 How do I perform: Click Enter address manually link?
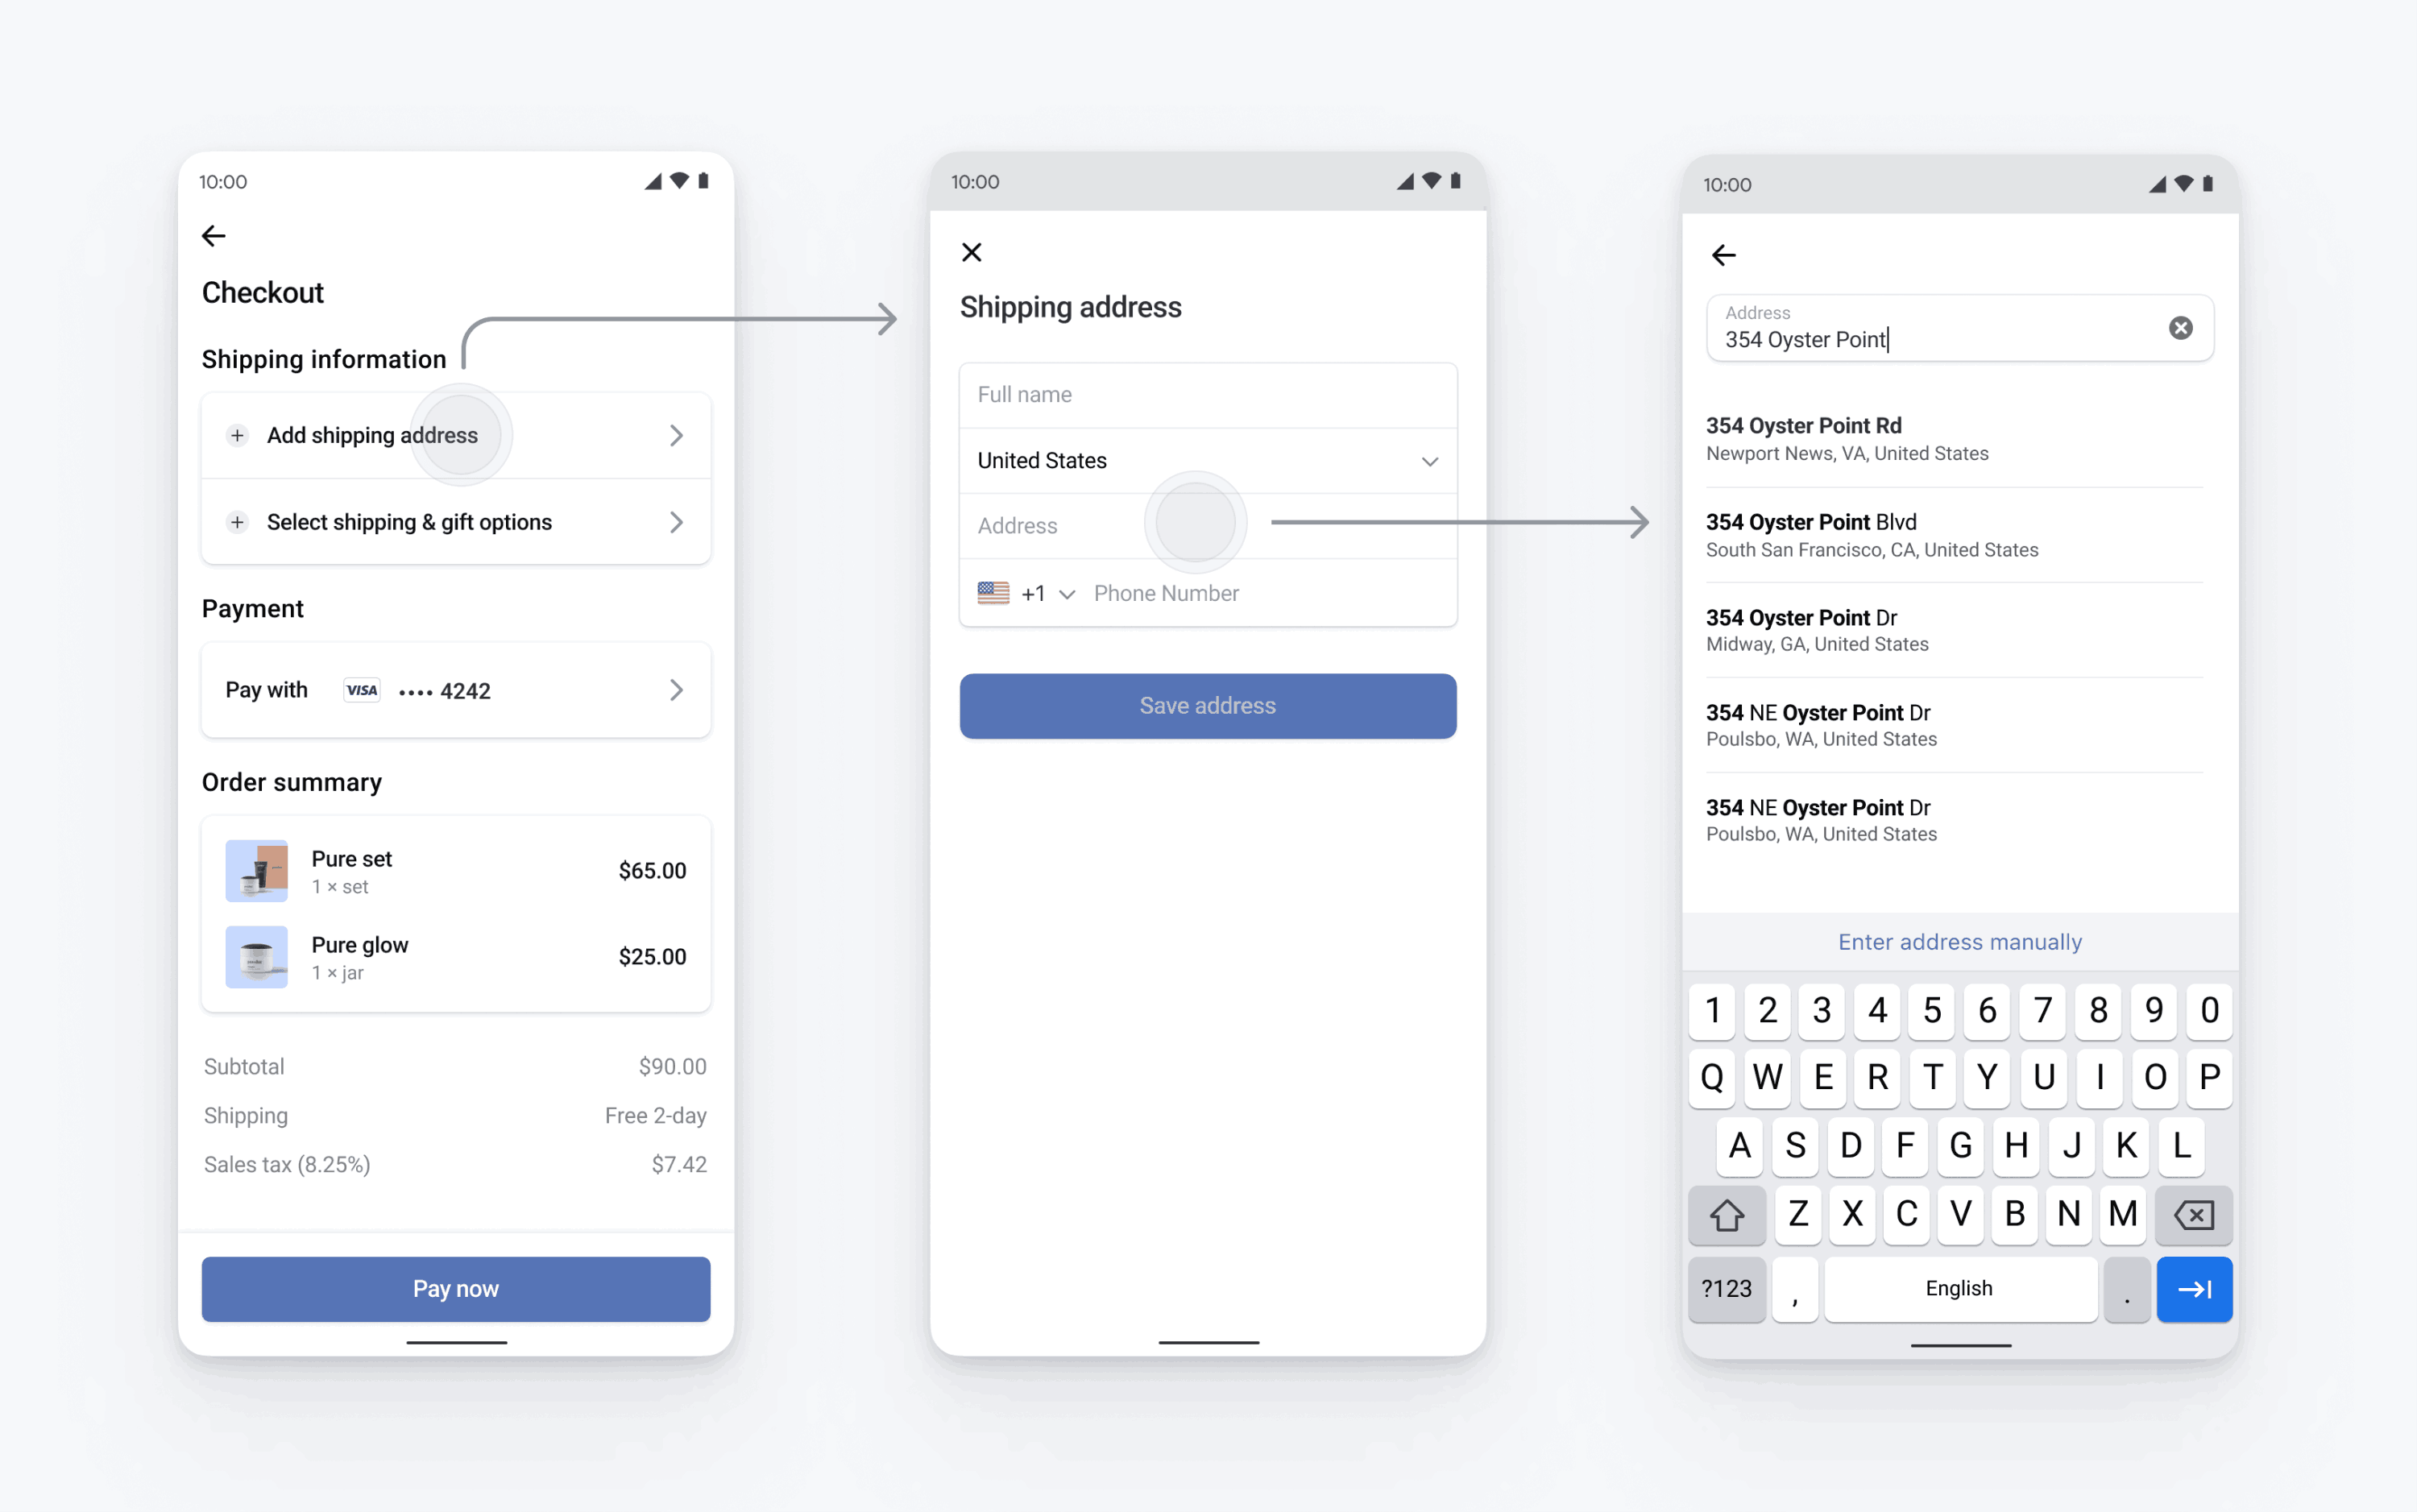tap(1959, 941)
